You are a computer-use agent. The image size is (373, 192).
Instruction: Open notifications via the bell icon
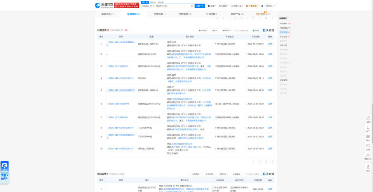click(262, 6)
